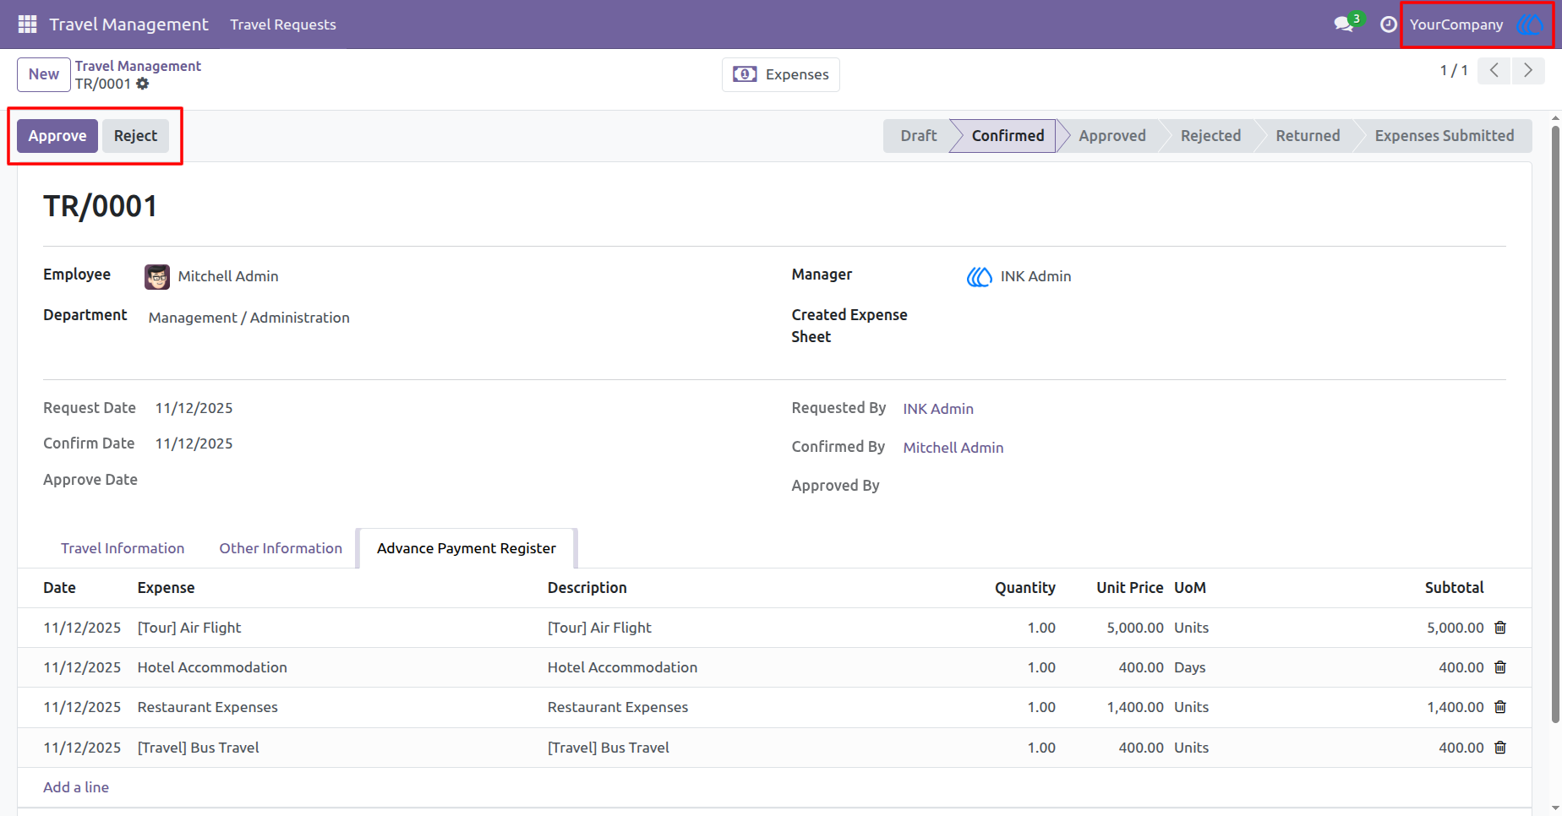Click the gear icon next to TR/0001
Image resolution: width=1562 pixels, height=816 pixels.
[143, 84]
